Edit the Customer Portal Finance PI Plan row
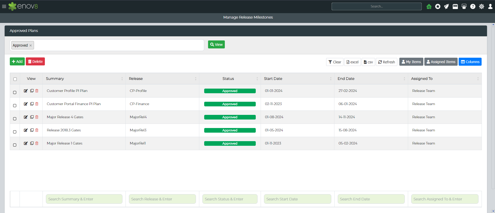495x213 pixels. point(26,104)
